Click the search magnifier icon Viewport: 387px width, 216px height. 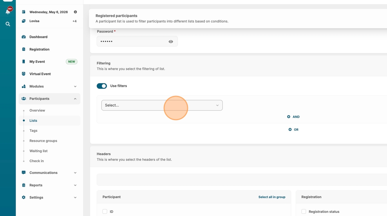coord(8,24)
